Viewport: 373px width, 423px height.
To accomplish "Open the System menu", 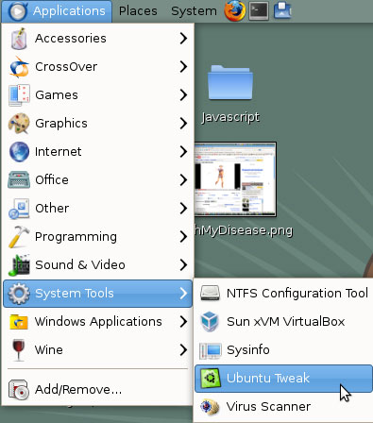I will pos(194,11).
